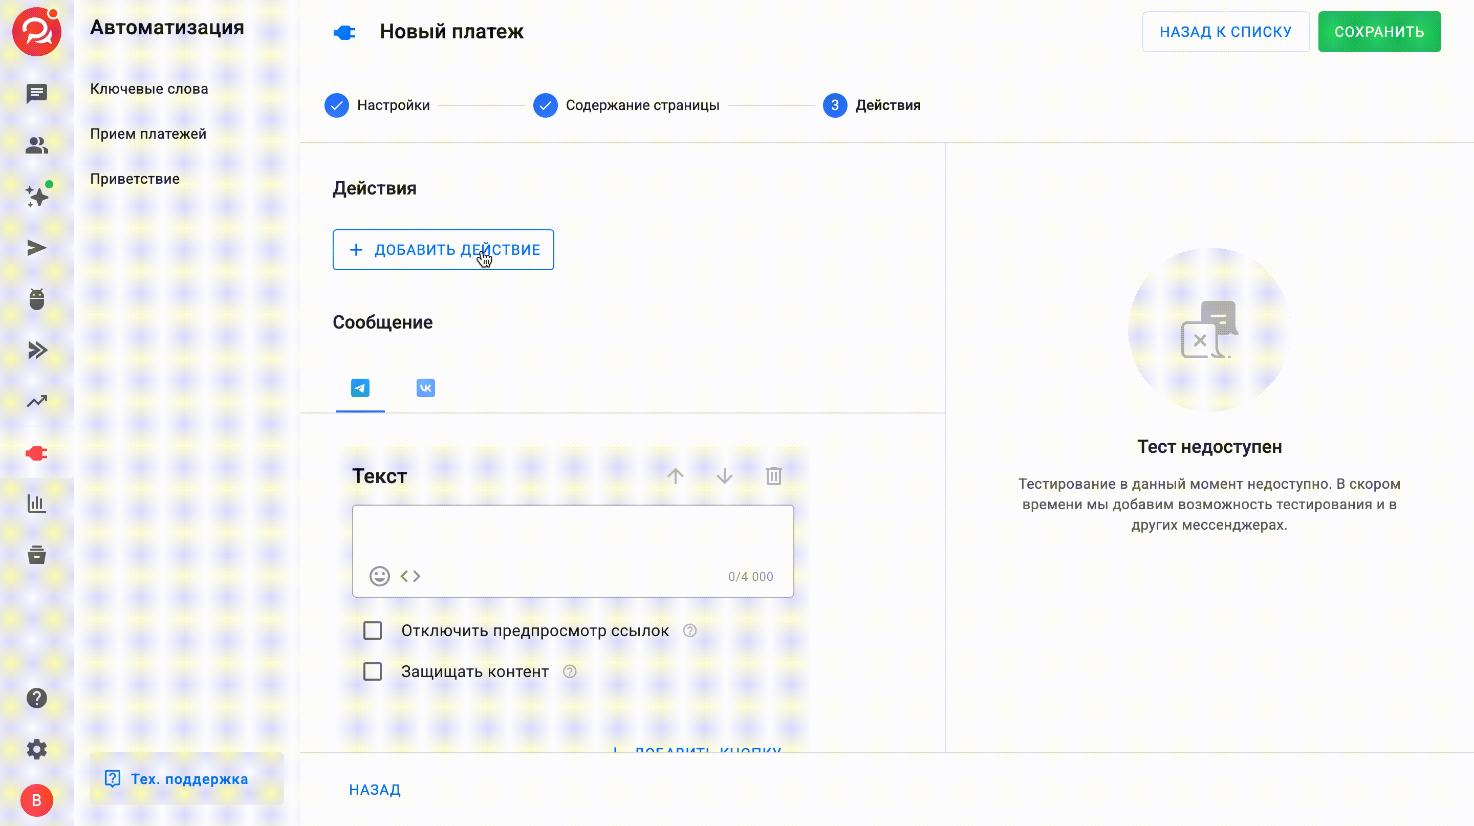Open the contacts people icon in sidebar
Image resolution: width=1474 pixels, height=826 pixels.
(x=37, y=145)
